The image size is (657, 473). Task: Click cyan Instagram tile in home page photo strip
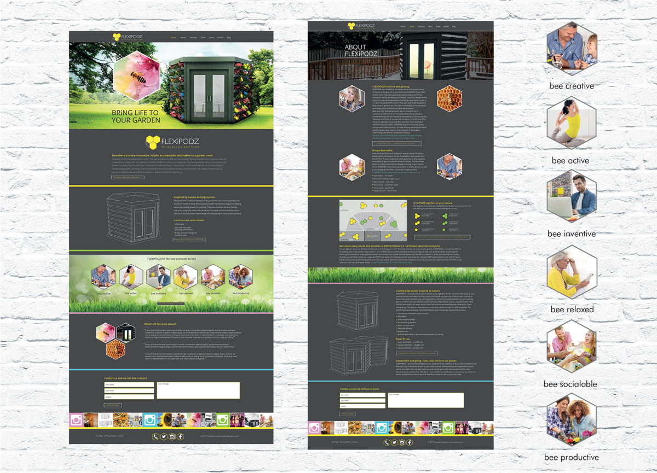[149, 420]
